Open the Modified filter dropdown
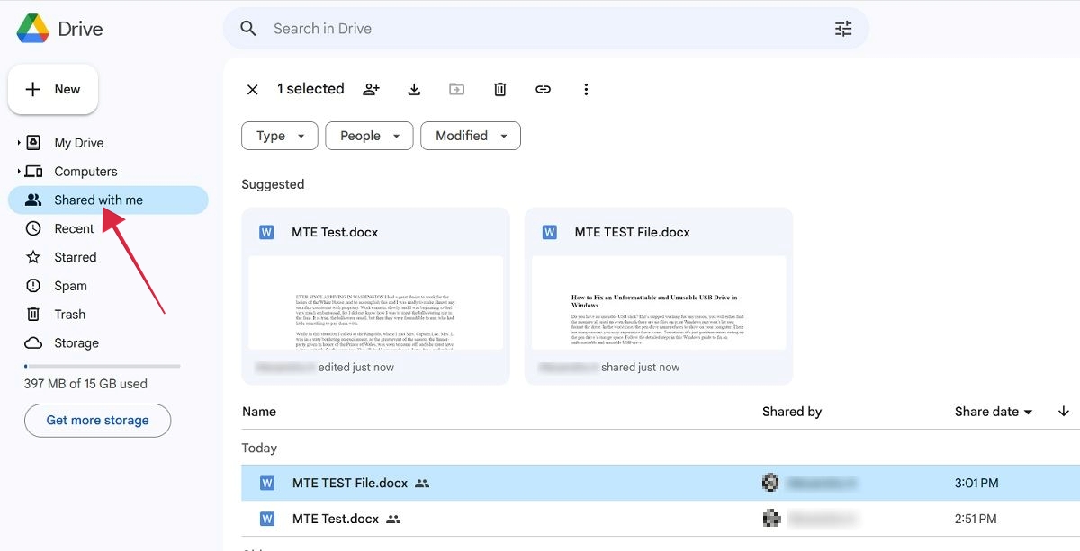 [470, 136]
